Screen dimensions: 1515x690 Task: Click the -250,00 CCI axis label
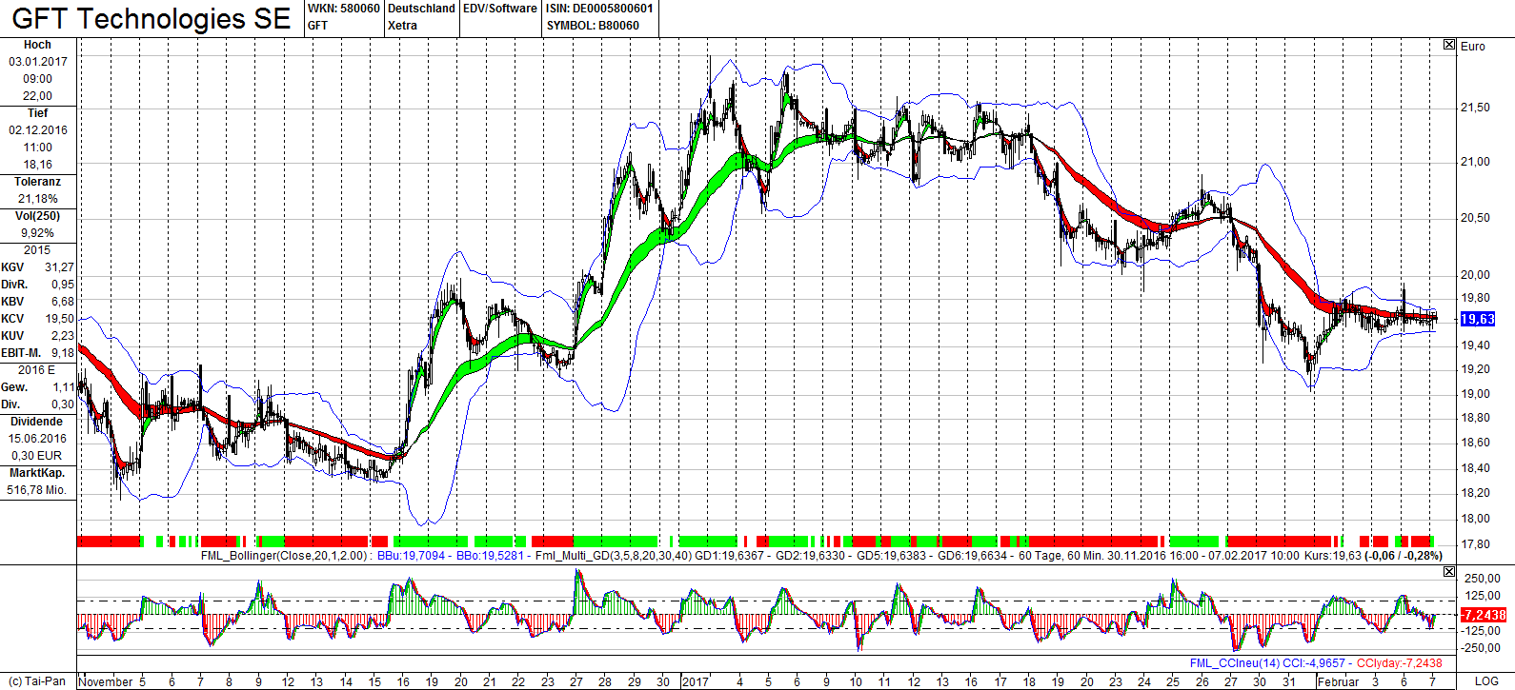(x=1481, y=648)
